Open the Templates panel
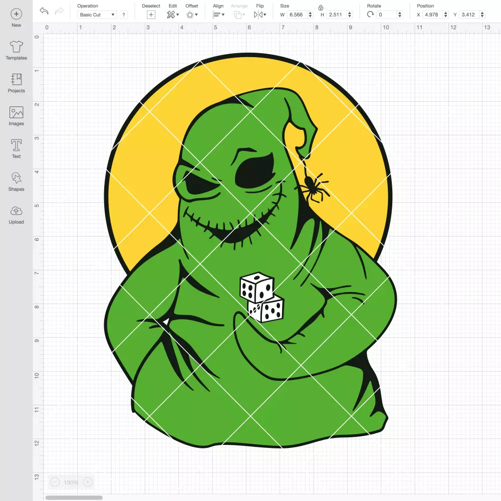Viewport: 501px width, 501px height. [x=17, y=51]
